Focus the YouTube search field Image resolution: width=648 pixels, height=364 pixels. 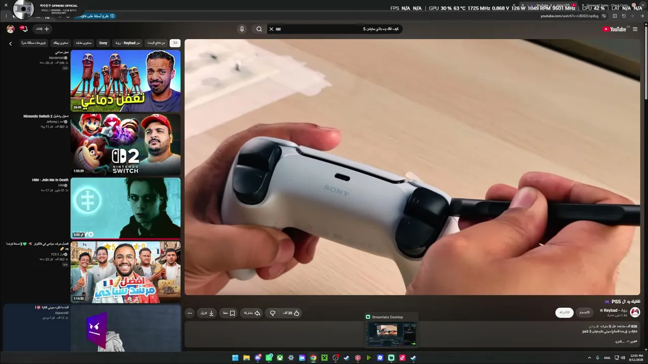(334, 29)
